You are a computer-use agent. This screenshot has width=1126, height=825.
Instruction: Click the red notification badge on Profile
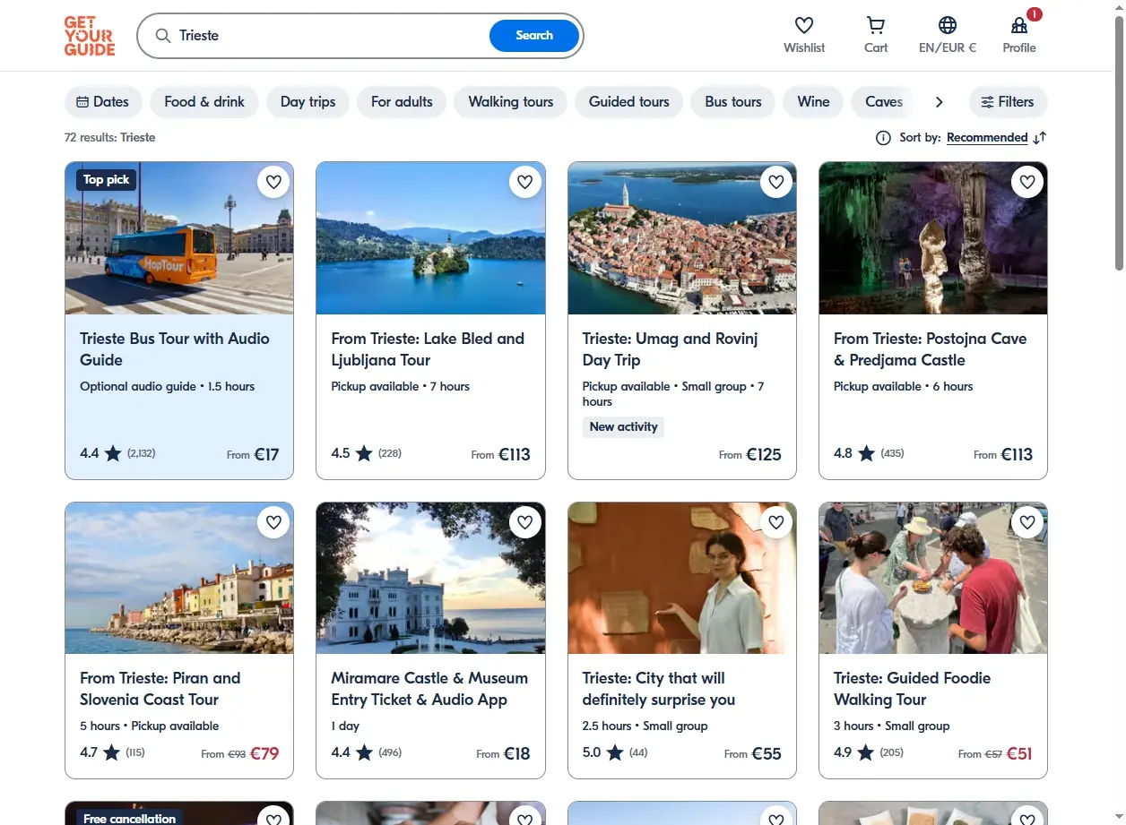(1034, 14)
